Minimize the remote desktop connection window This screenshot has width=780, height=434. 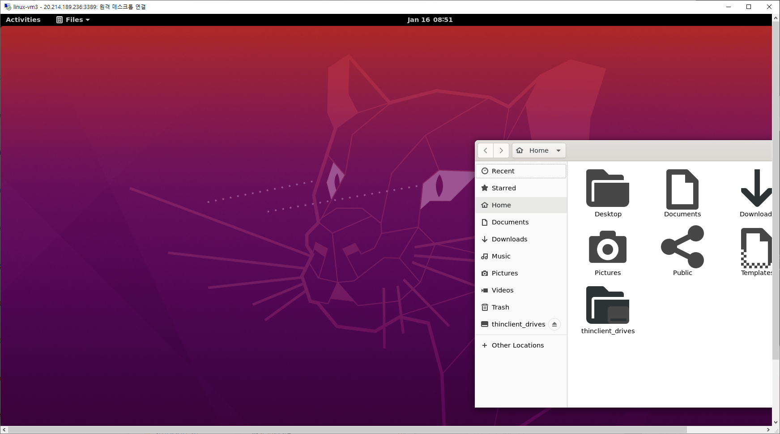tap(729, 7)
